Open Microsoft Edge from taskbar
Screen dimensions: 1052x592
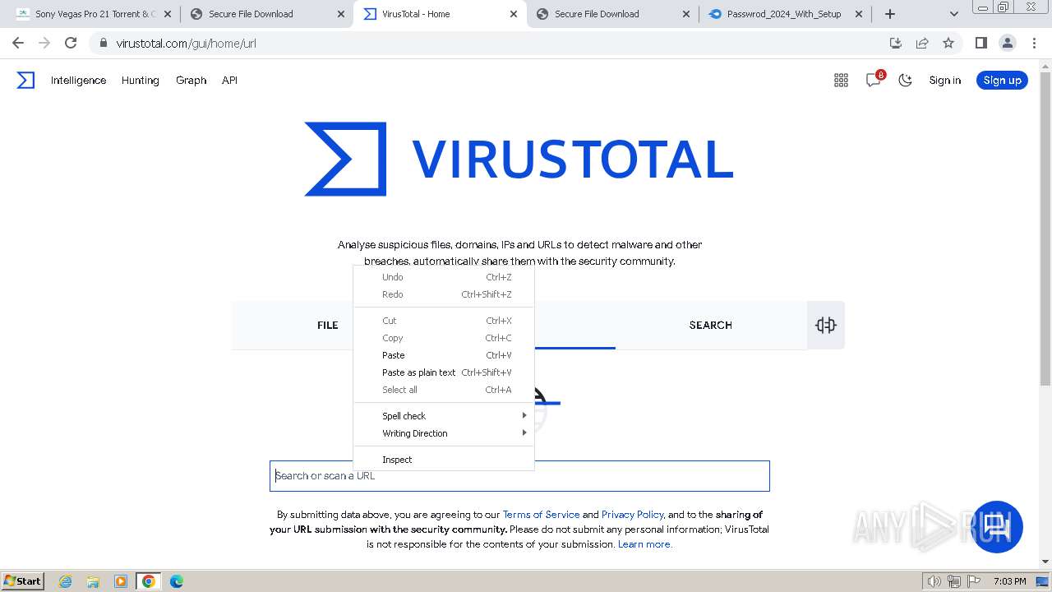[177, 581]
